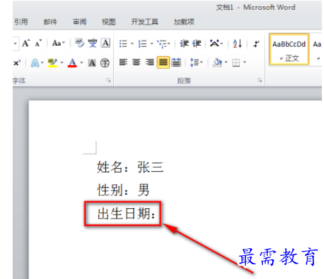Image resolution: width=324 pixels, height=279 pixels.
Task: Toggle show paragraph marks icon
Action: click(x=256, y=43)
